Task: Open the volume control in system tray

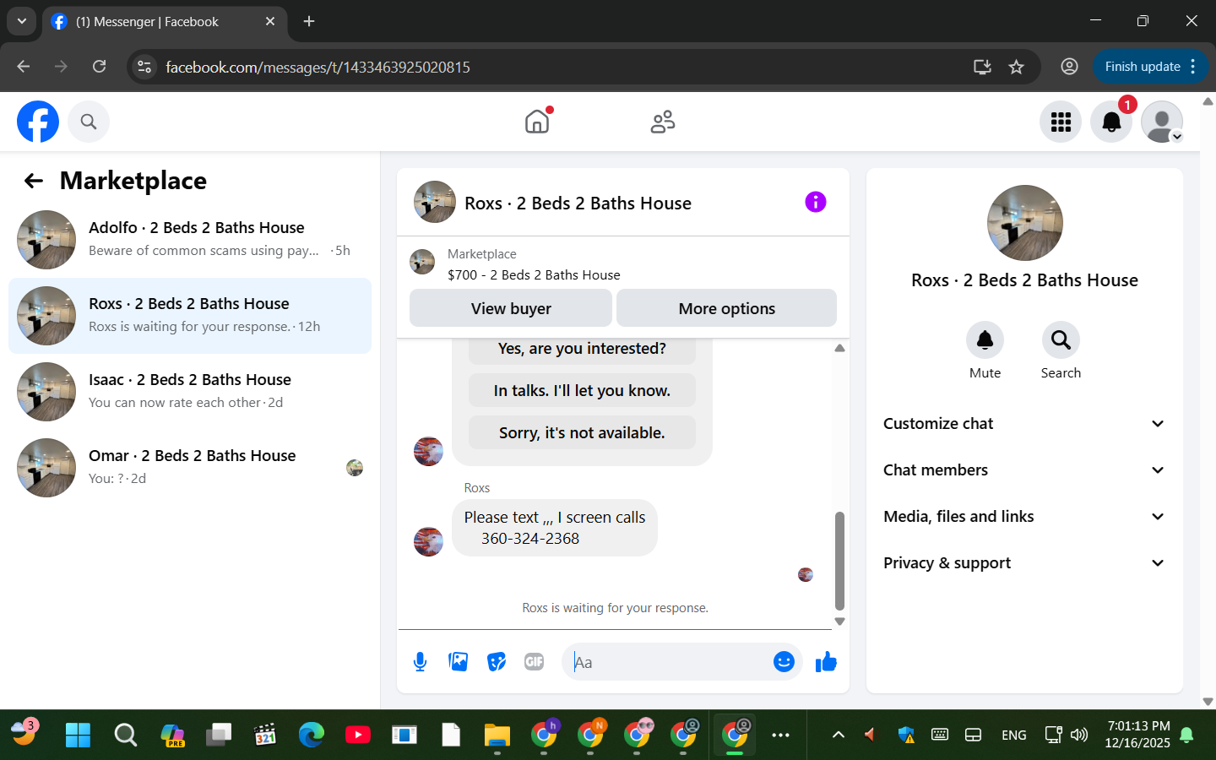Action: point(1079,735)
